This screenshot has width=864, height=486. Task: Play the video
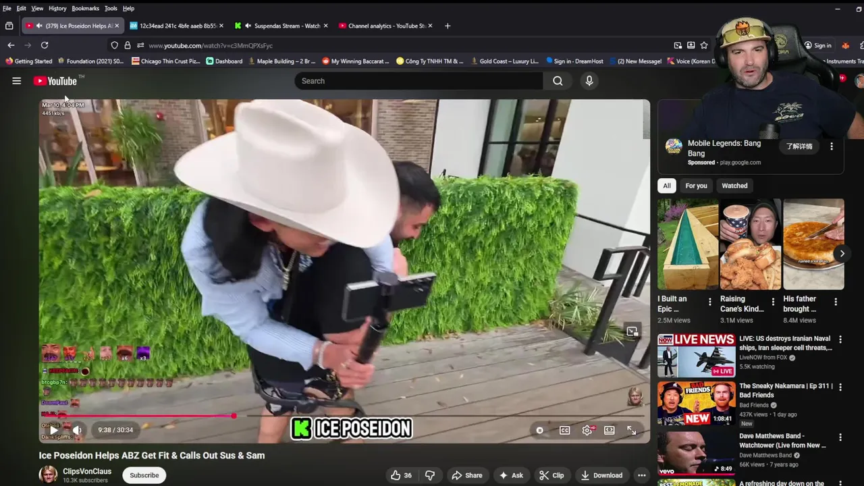[53, 430]
